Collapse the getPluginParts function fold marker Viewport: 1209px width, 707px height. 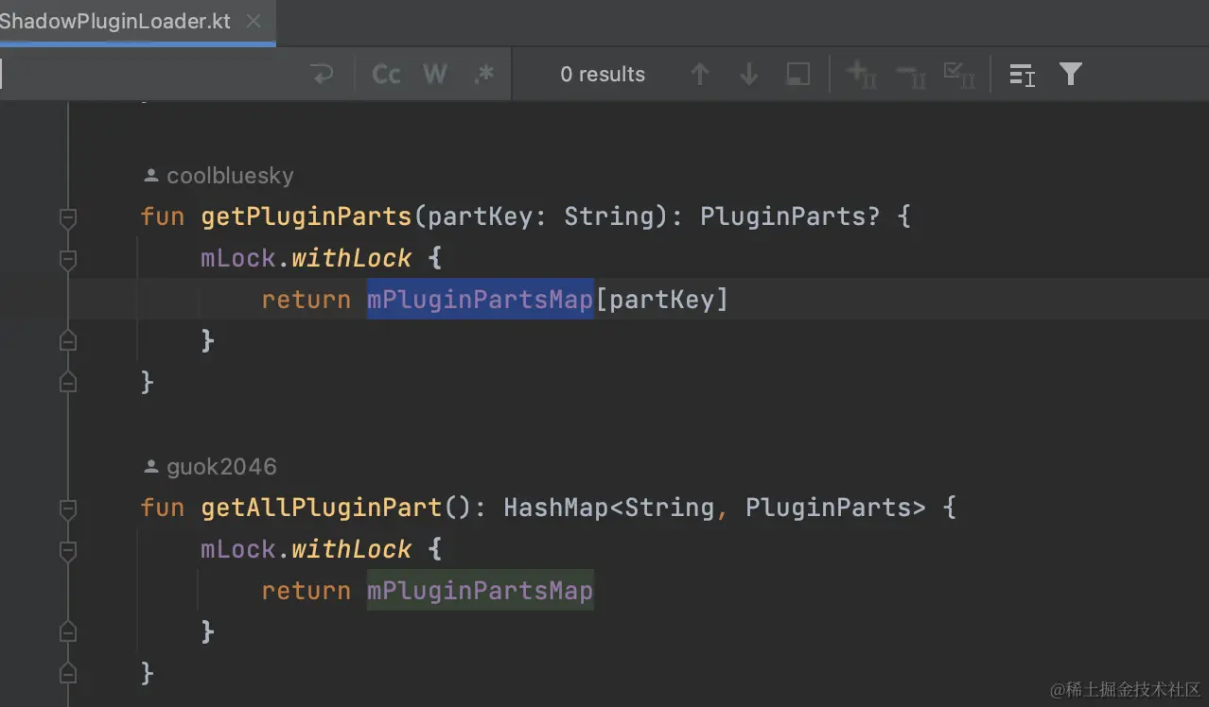[68, 217]
